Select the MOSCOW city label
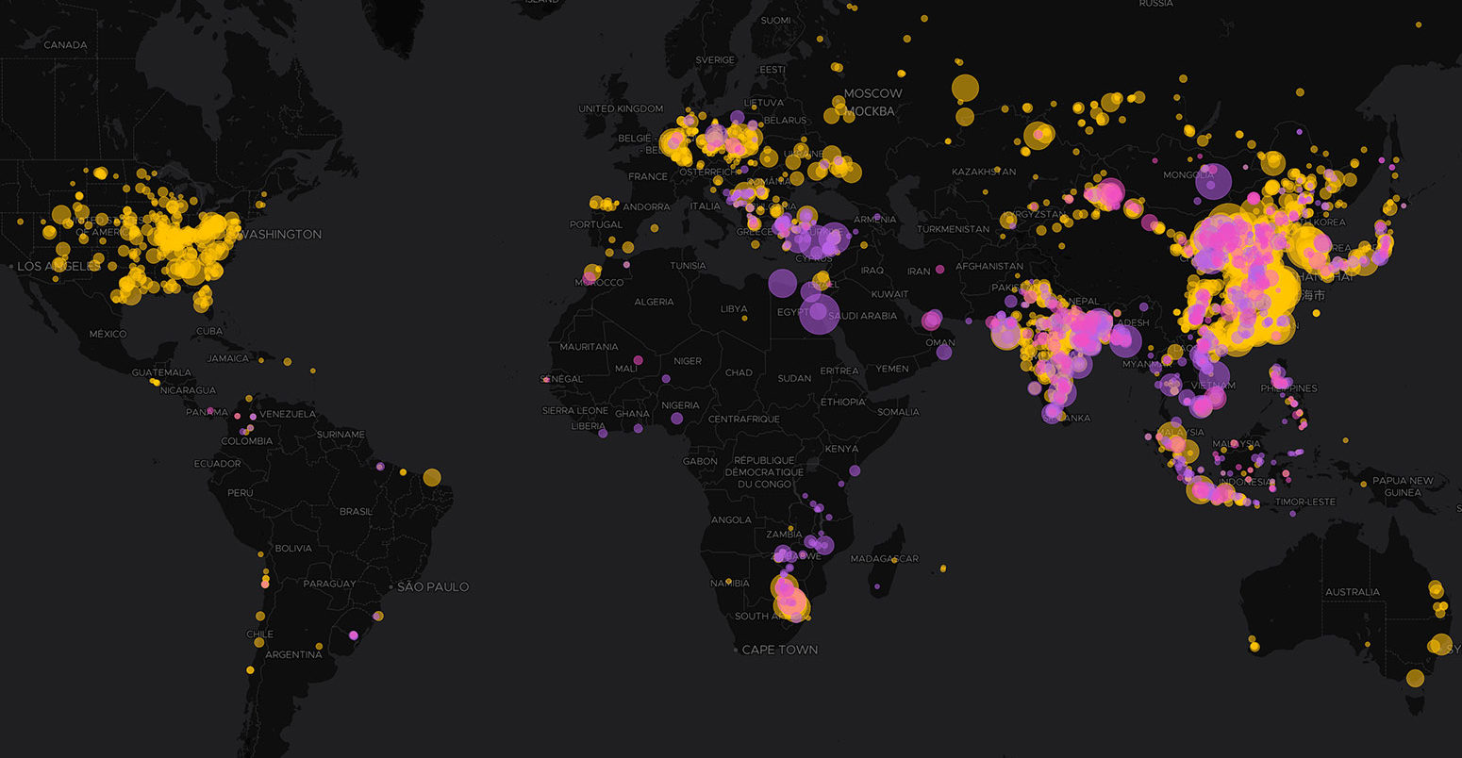This screenshot has width=1462, height=758. pos(872,93)
